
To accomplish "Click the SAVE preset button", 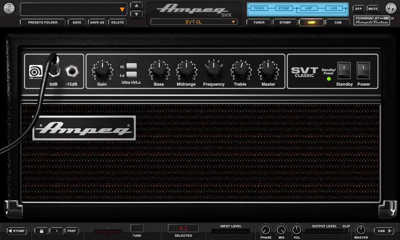I will coord(77,23).
